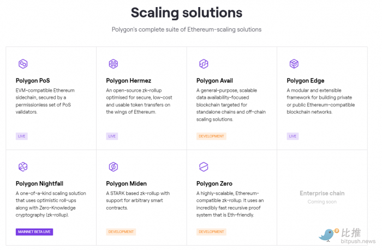This screenshot has height=250, width=382.
Task: Select the Polygon Edge heading
Action: (306, 81)
